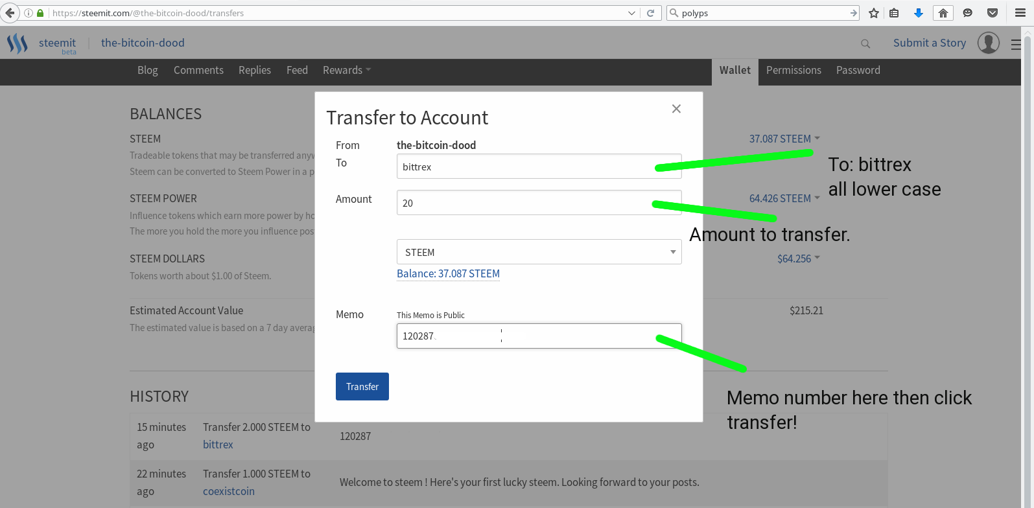Click the HISTORY heading
The image size is (1034, 508).
[x=159, y=397]
